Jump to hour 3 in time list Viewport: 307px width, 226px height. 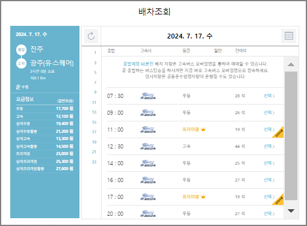tap(95, 63)
